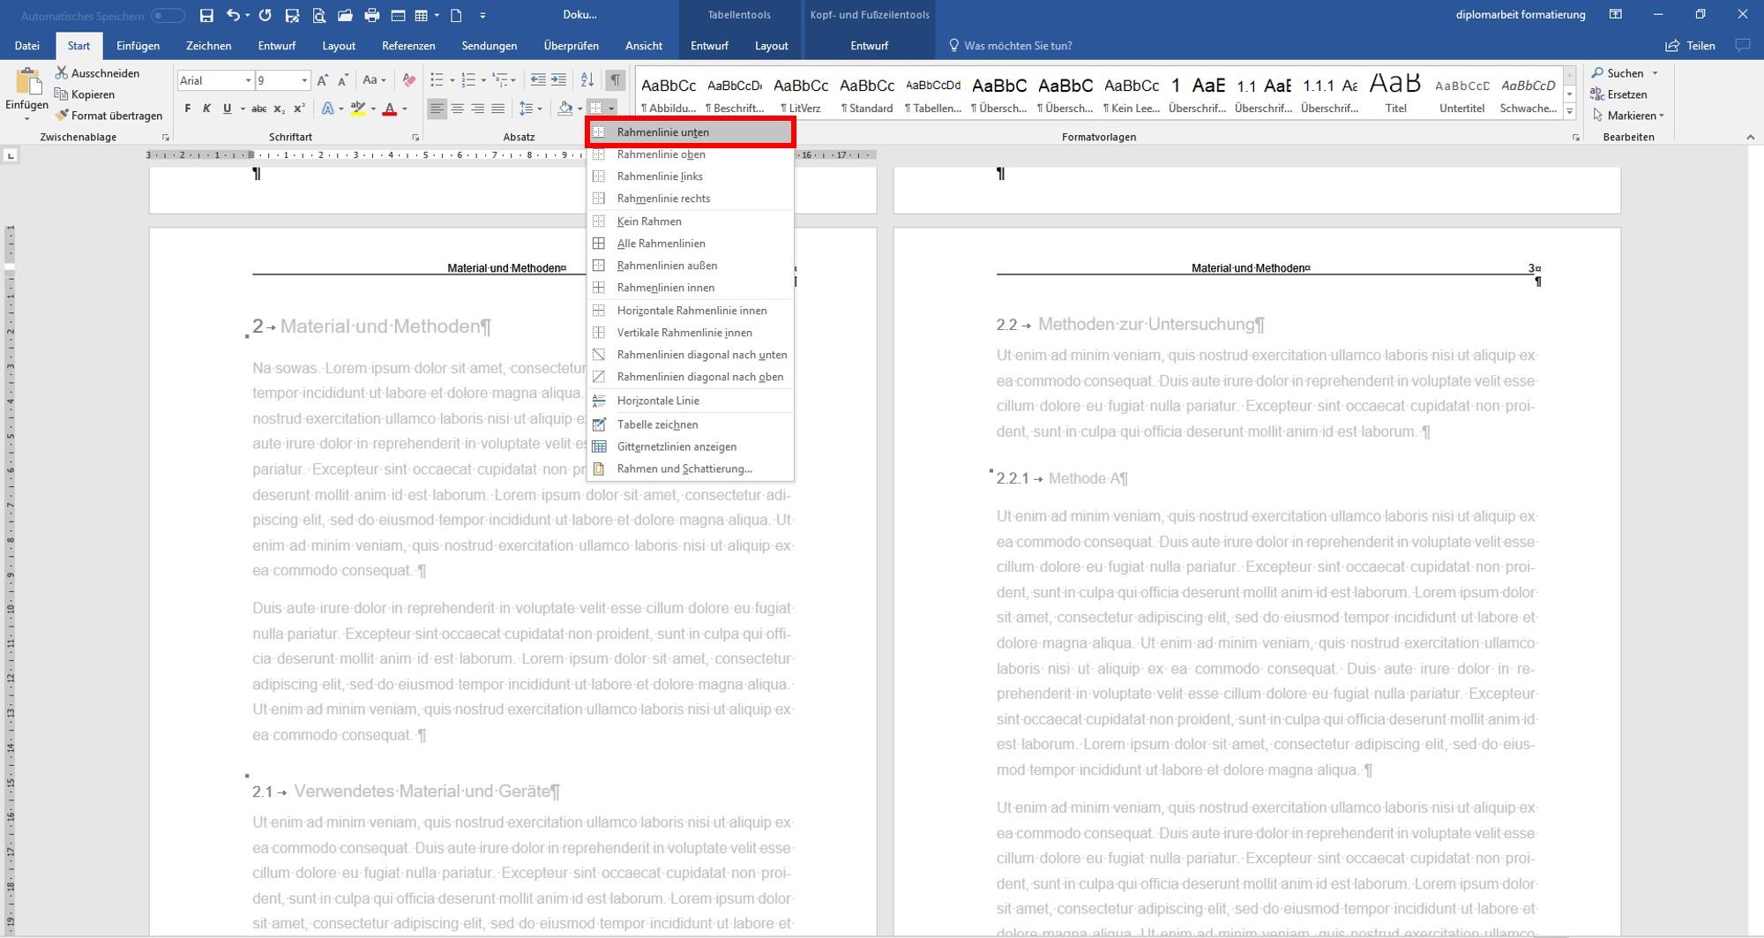This screenshot has height=938, width=1764.
Task: Click the Undo arrow icon
Action: [x=232, y=15]
